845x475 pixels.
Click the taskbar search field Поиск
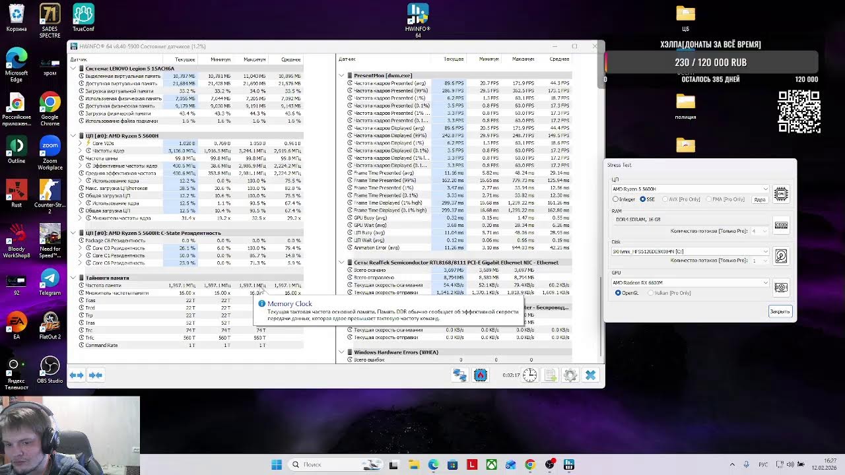335,464
